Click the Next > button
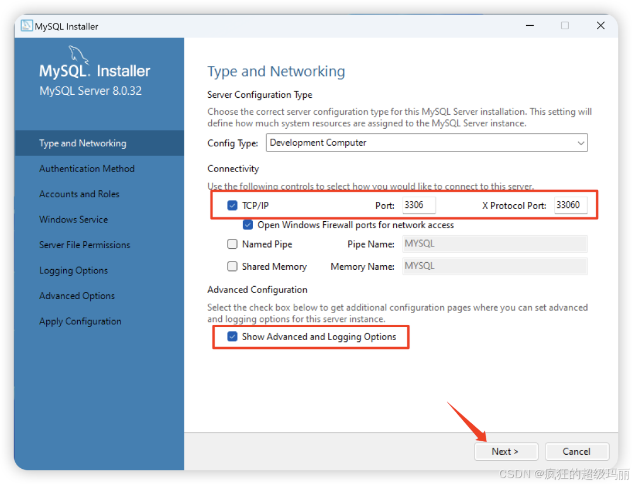The width and height of the screenshot is (632, 484). pos(506,451)
